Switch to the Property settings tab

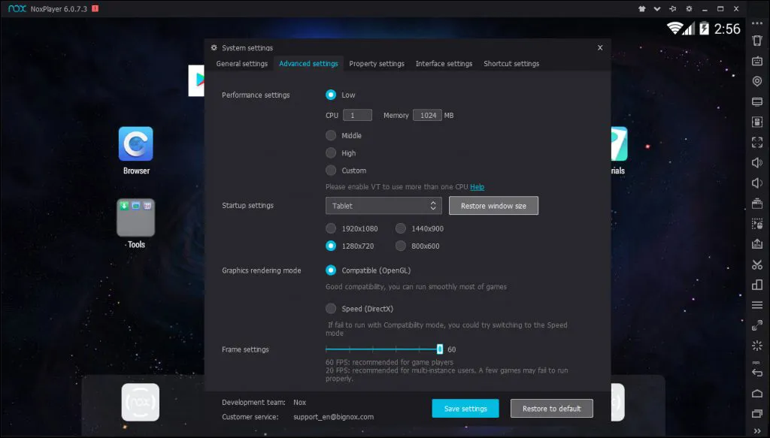pyautogui.click(x=377, y=64)
